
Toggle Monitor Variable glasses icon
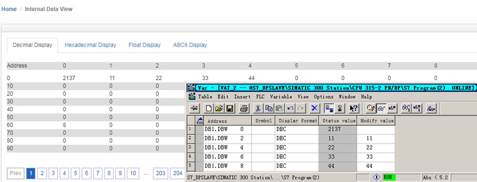pos(381,109)
